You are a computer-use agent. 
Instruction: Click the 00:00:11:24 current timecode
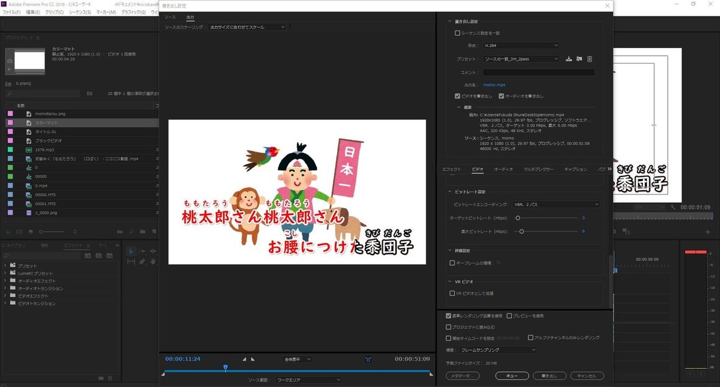183,359
